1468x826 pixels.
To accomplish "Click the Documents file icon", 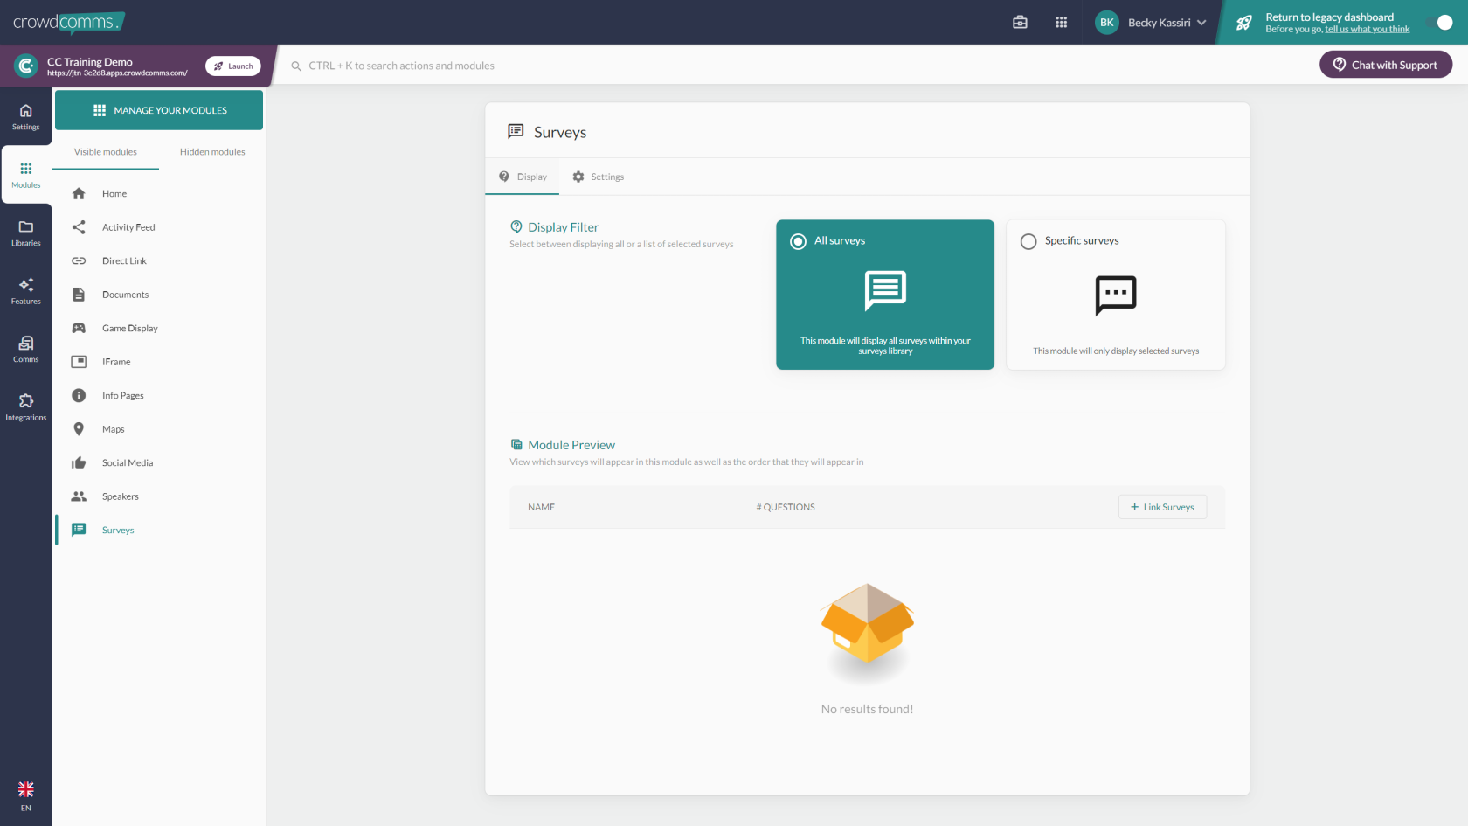I will (79, 295).
